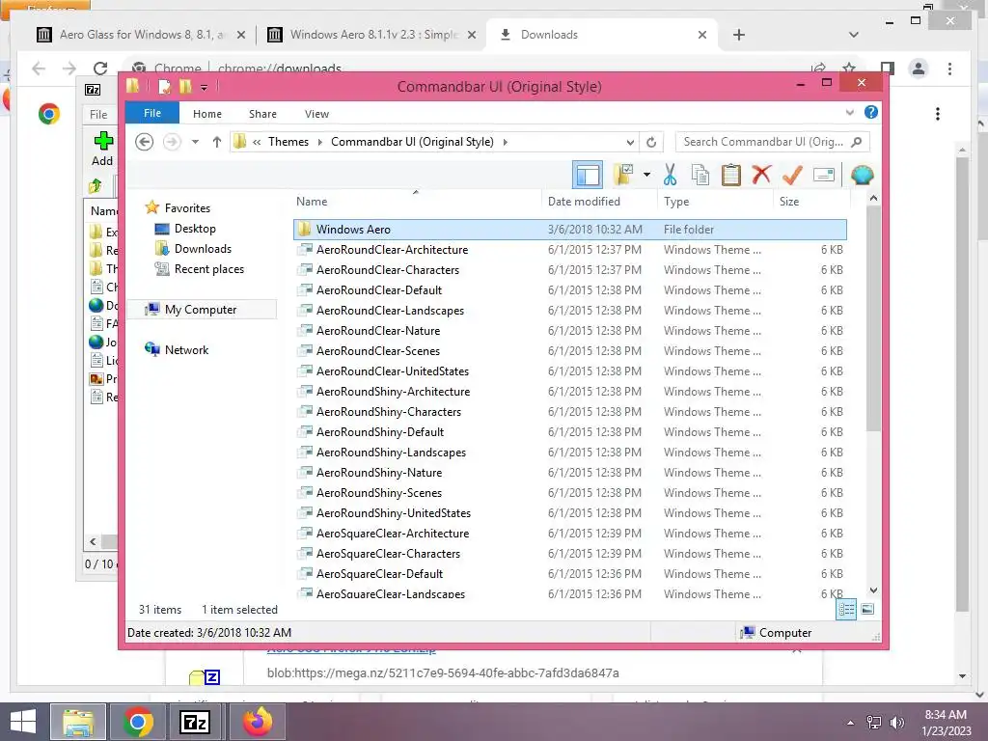Click the Explorer Back arrow button
Viewport: 988px width, 741px height.
click(145, 142)
